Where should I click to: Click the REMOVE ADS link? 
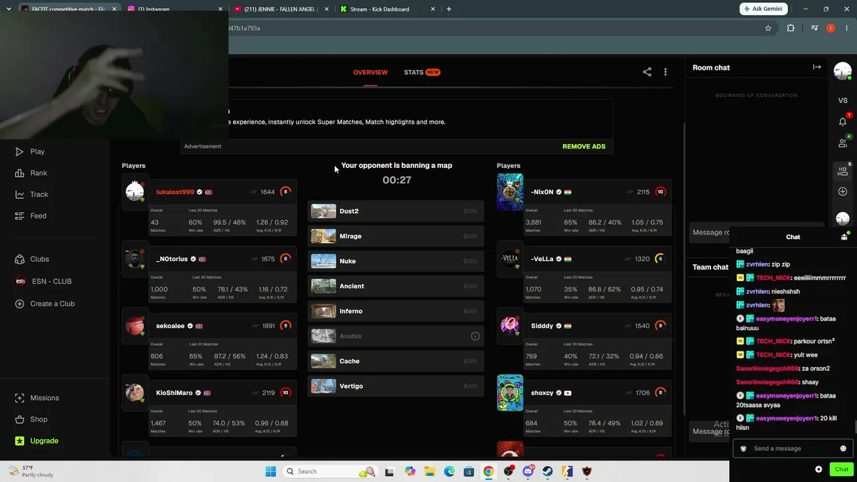point(584,146)
